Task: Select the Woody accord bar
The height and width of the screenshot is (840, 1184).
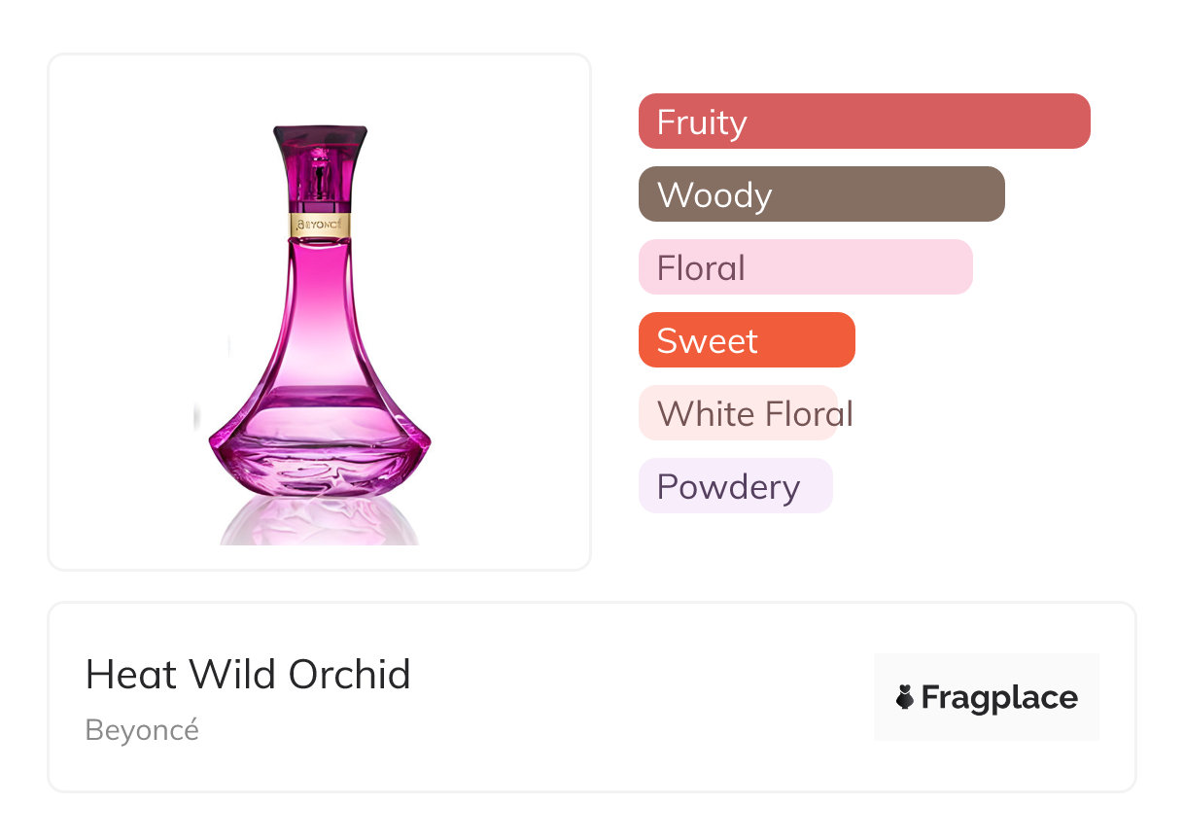Action: coord(820,194)
